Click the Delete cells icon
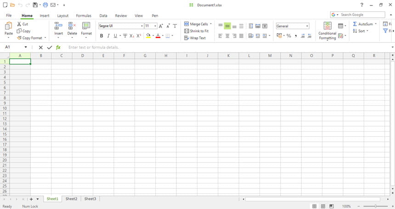The width and height of the screenshot is (395, 209). pyautogui.click(x=72, y=26)
